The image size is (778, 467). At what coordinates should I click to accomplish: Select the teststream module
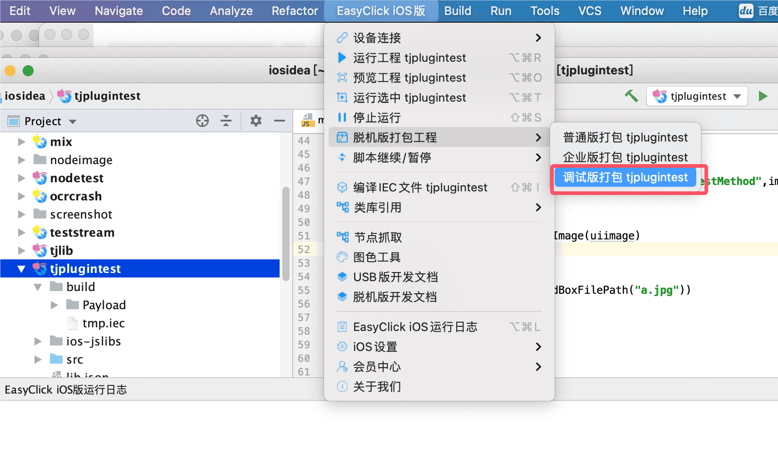(82, 233)
